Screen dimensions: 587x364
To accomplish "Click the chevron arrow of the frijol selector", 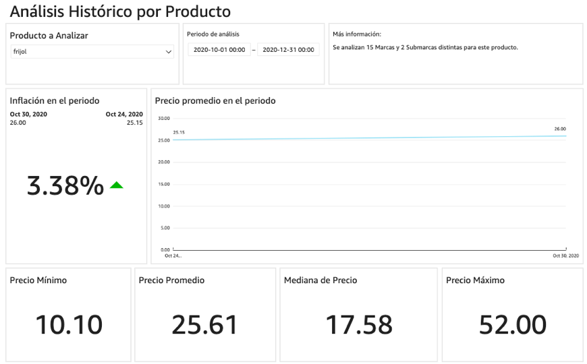I will tap(169, 52).
